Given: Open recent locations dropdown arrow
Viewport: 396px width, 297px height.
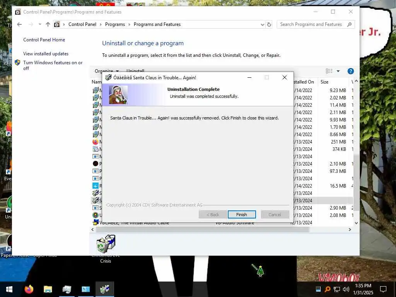Looking at the screenshot, I should tap(40, 24).
